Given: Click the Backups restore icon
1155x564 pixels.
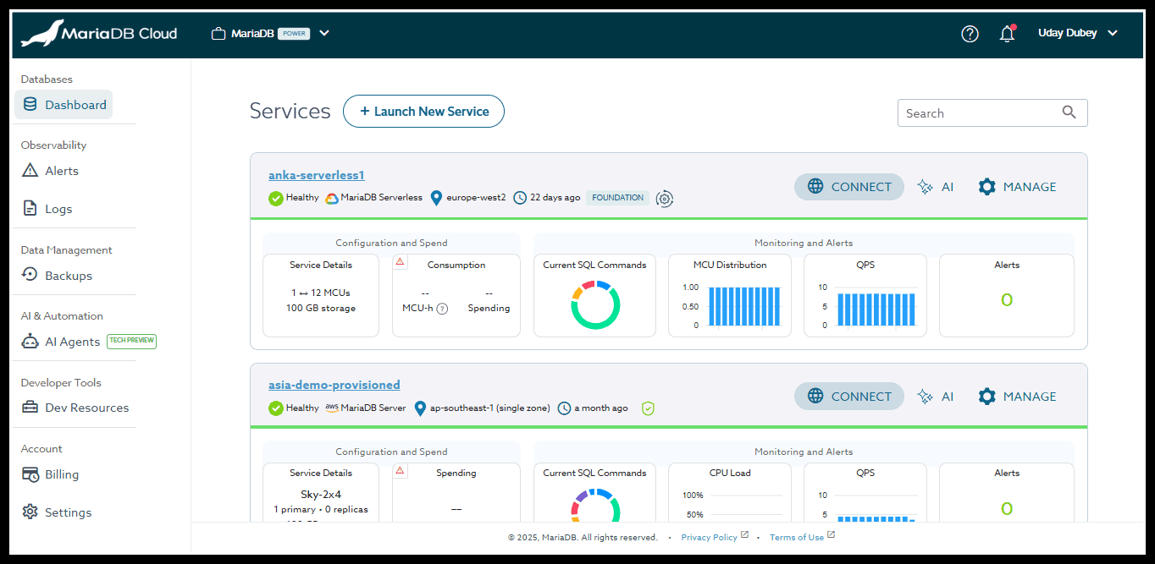Looking at the screenshot, I should click(30, 275).
